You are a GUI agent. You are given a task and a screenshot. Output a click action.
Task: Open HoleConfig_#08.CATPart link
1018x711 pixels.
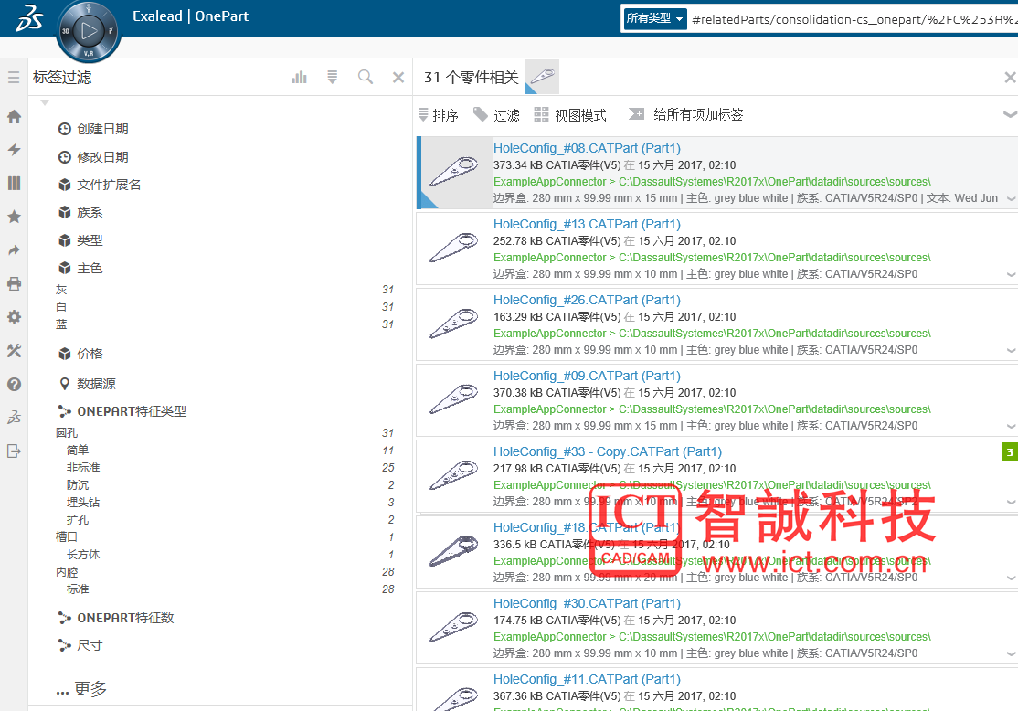click(587, 148)
